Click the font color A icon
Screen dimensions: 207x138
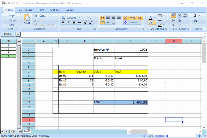(151, 18)
